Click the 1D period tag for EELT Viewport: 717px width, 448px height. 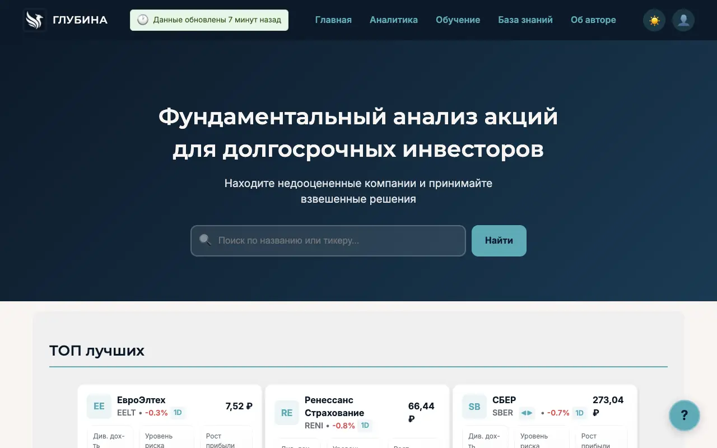(x=178, y=413)
